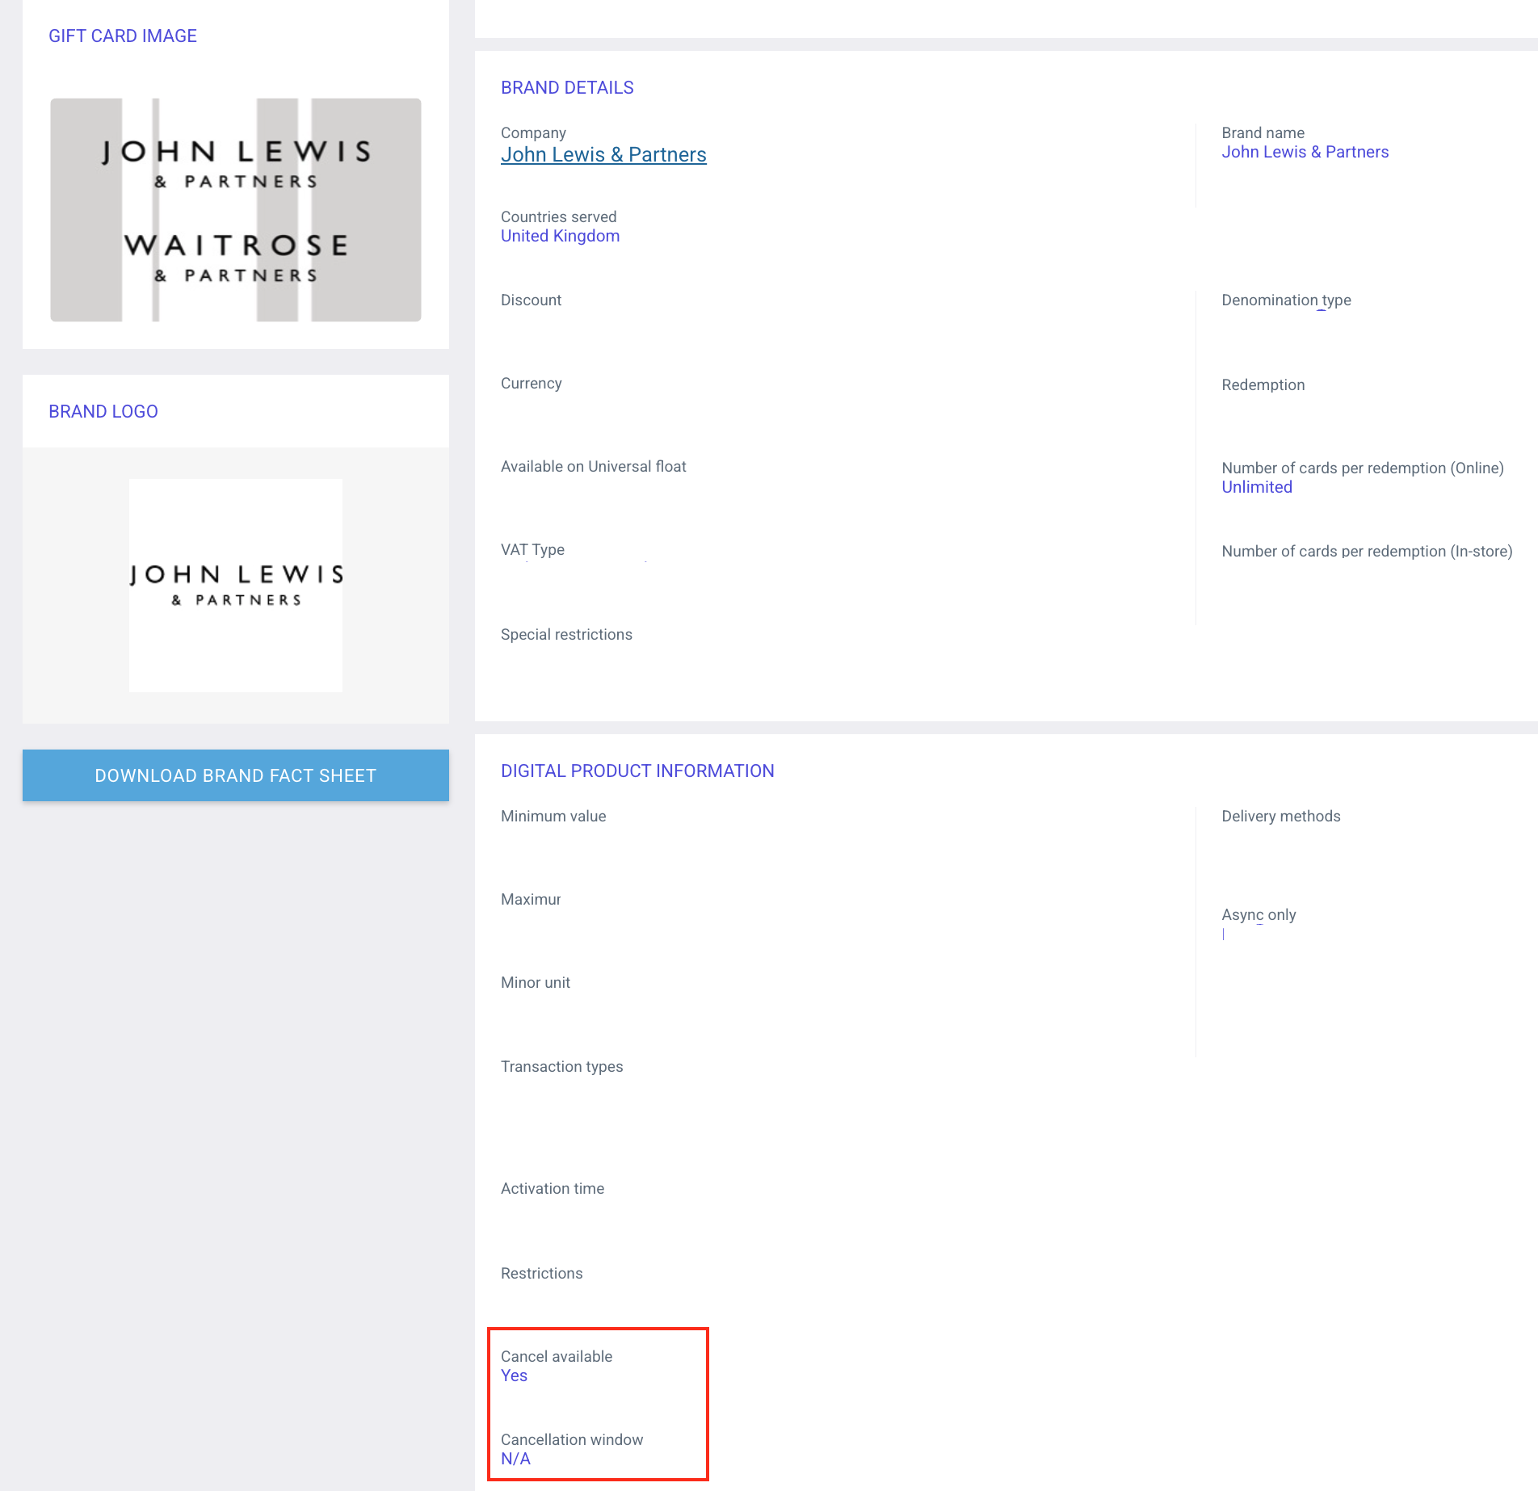Click the Minimum value label
Screen dimensions: 1538x1491
pyautogui.click(x=553, y=816)
